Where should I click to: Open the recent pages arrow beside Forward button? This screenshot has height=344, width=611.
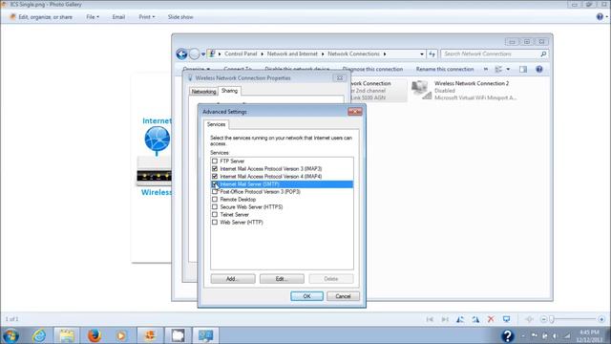click(203, 54)
